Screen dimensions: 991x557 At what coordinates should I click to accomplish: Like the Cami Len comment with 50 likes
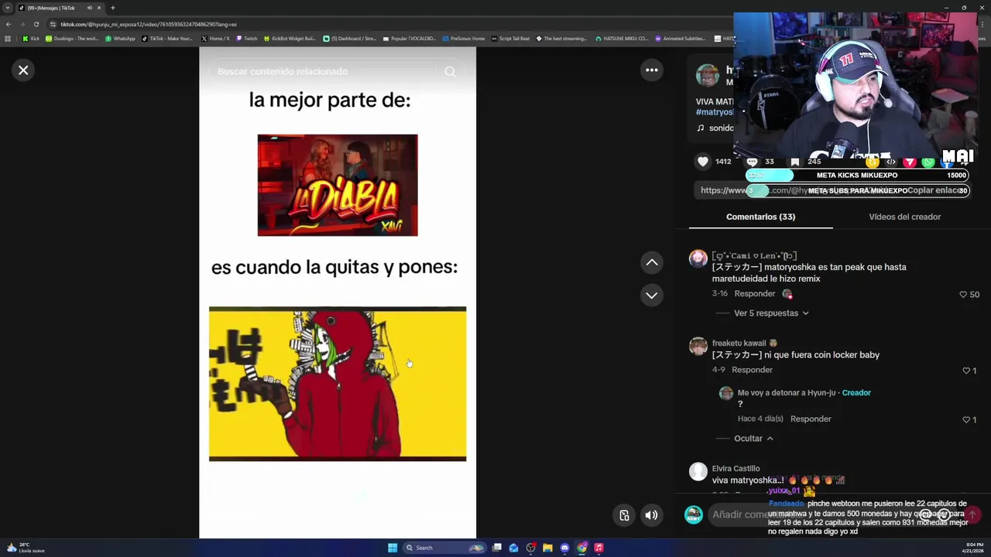pyautogui.click(x=964, y=295)
